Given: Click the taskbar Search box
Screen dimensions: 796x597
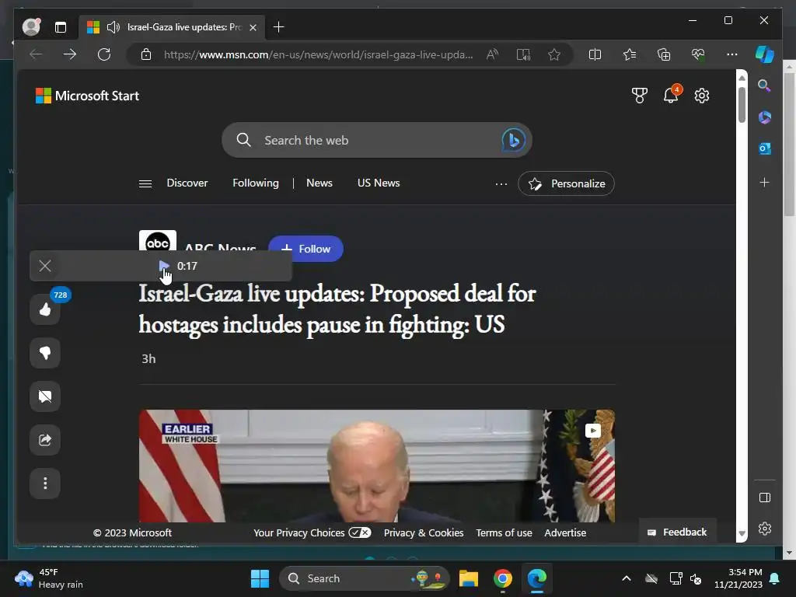Looking at the screenshot, I should (365, 578).
